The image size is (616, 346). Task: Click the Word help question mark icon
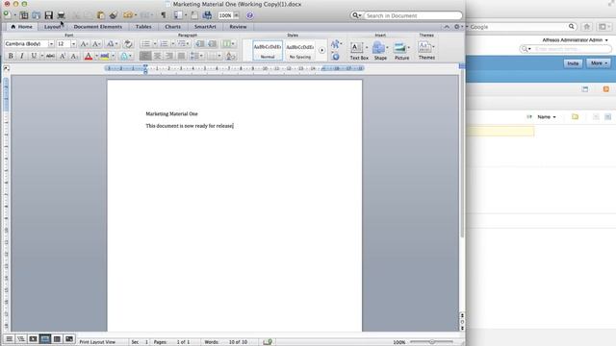click(x=249, y=15)
